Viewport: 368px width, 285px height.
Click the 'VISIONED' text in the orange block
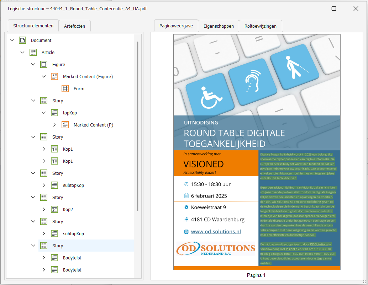pos(203,164)
